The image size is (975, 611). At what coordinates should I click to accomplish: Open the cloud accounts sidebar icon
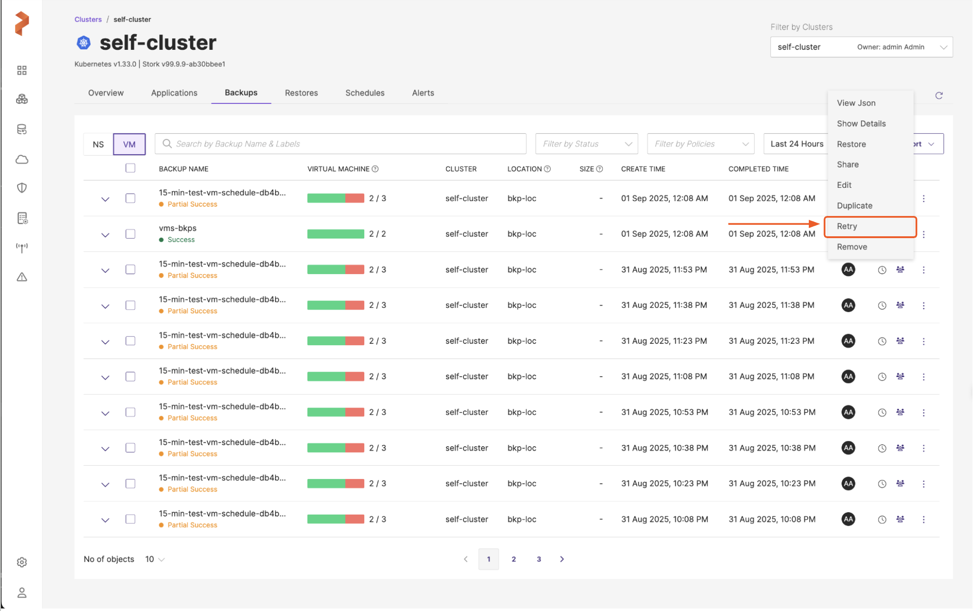coord(22,159)
